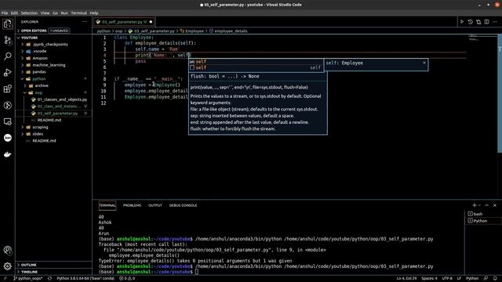
Task: Open Explorer panel more actions ellipsis
Action: tap(85, 22)
